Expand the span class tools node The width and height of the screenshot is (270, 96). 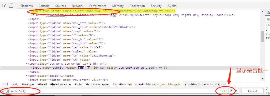point(26,75)
